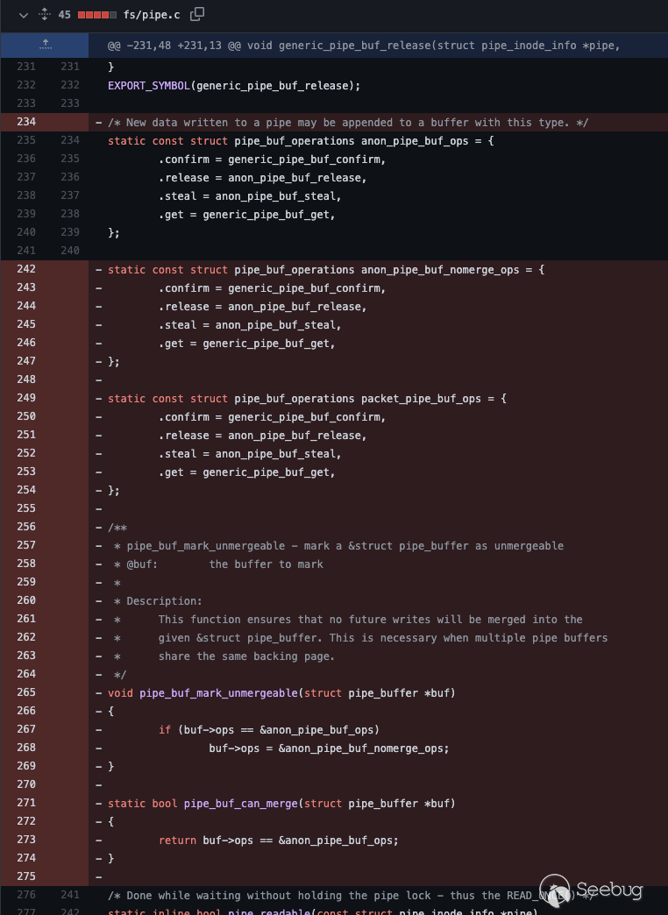The width and height of the screenshot is (668, 915).
Task: Click the pipe_buf_mark_unmergeable function name
Action: point(219,692)
